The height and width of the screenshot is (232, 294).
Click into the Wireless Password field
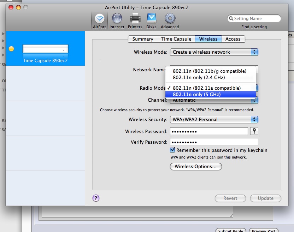coord(209,131)
